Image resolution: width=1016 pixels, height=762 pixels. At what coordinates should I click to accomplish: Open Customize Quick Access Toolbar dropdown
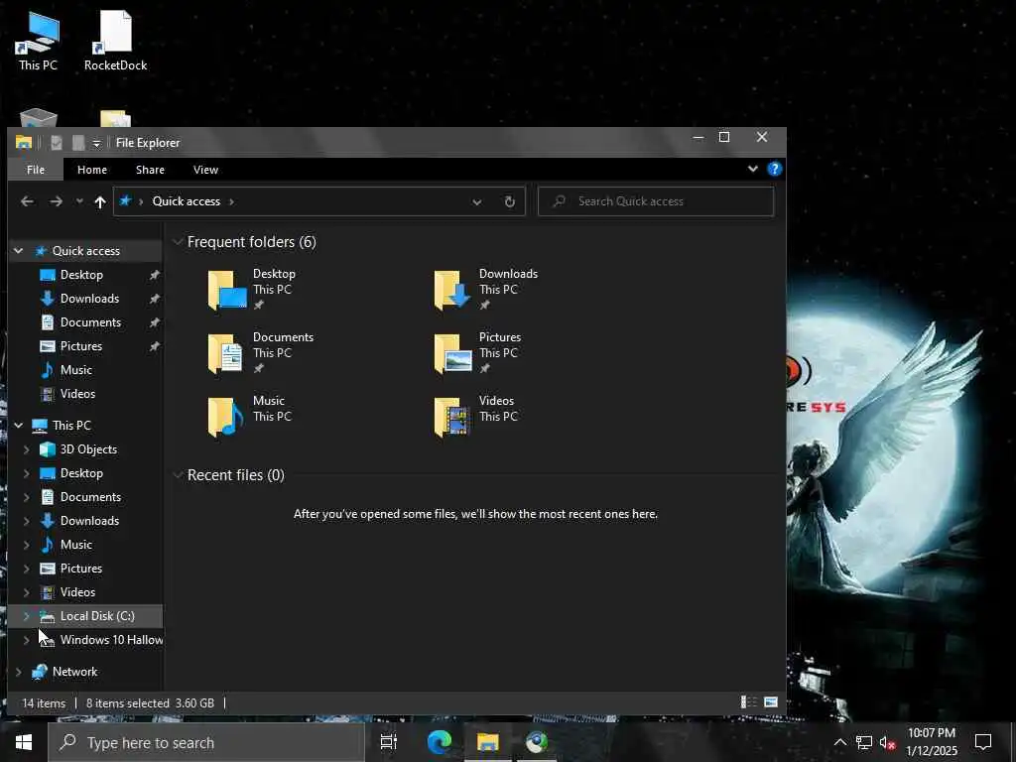96,143
